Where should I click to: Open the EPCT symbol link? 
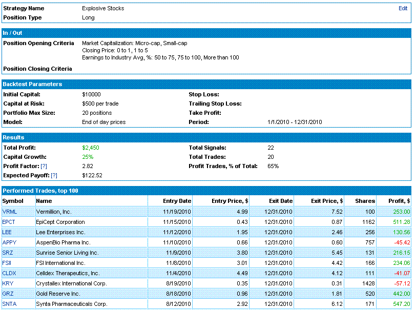click(x=9, y=222)
